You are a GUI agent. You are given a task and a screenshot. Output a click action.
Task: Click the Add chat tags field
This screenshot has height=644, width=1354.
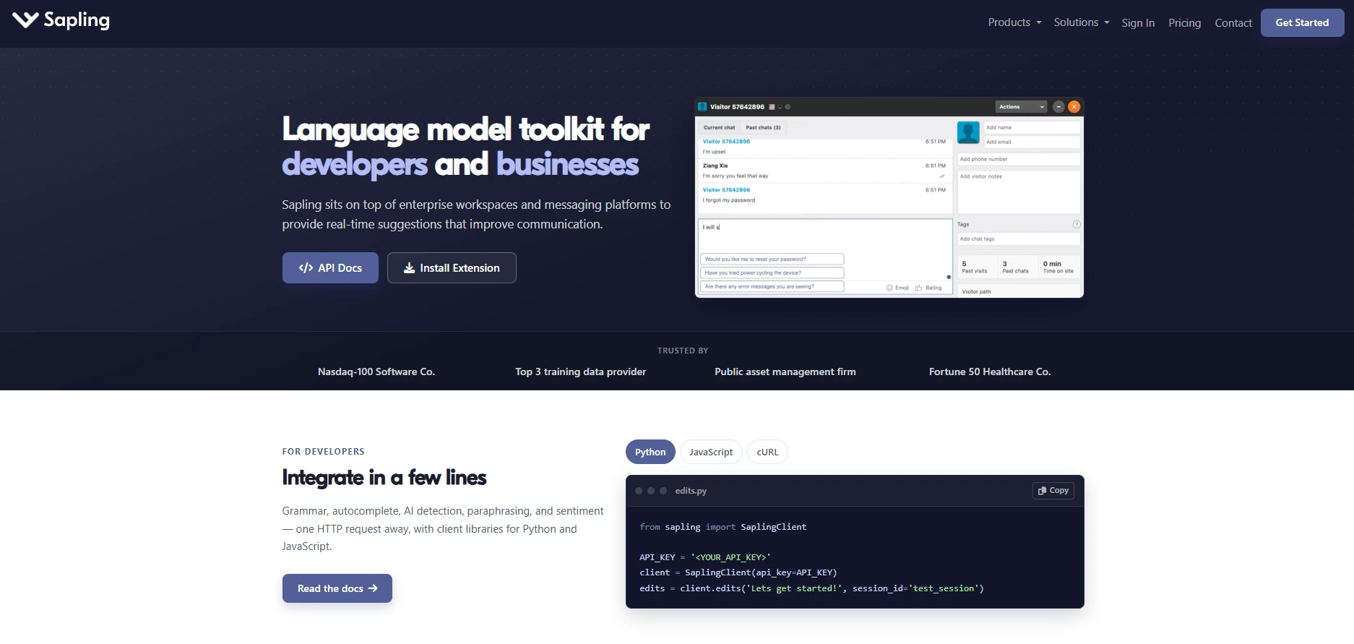point(1019,239)
